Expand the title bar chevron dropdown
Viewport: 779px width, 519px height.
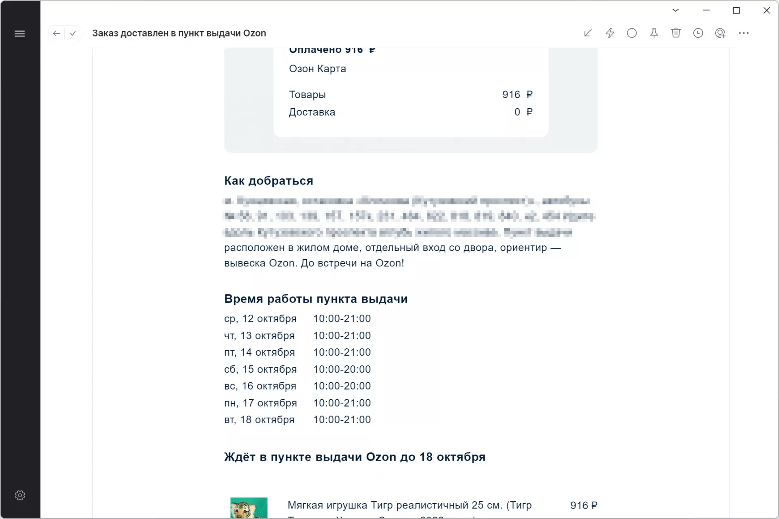[x=676, y=10]
